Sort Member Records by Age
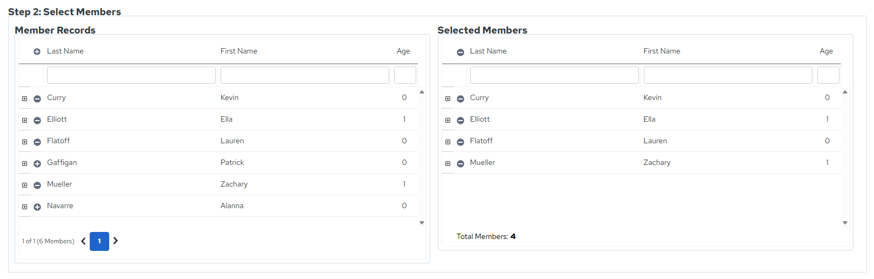The height and width of the screenshot is (279, 874). 403,51
